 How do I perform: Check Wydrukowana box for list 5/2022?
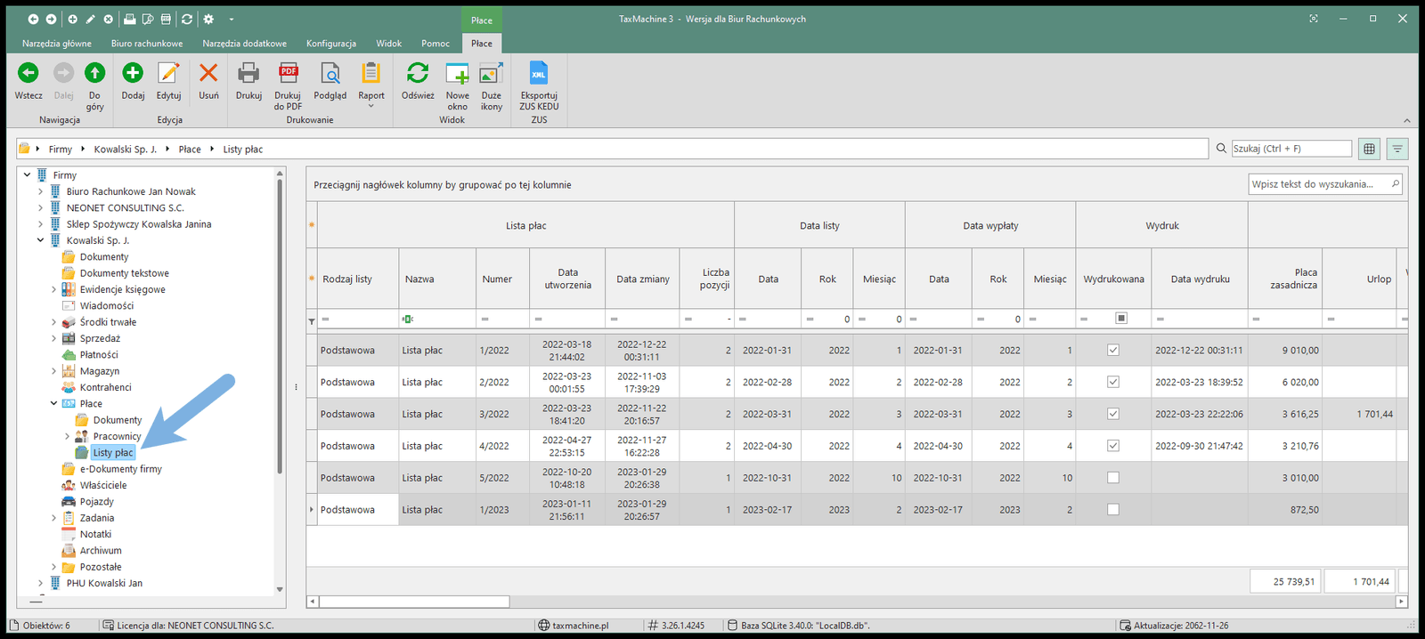tap(1112, 478)
